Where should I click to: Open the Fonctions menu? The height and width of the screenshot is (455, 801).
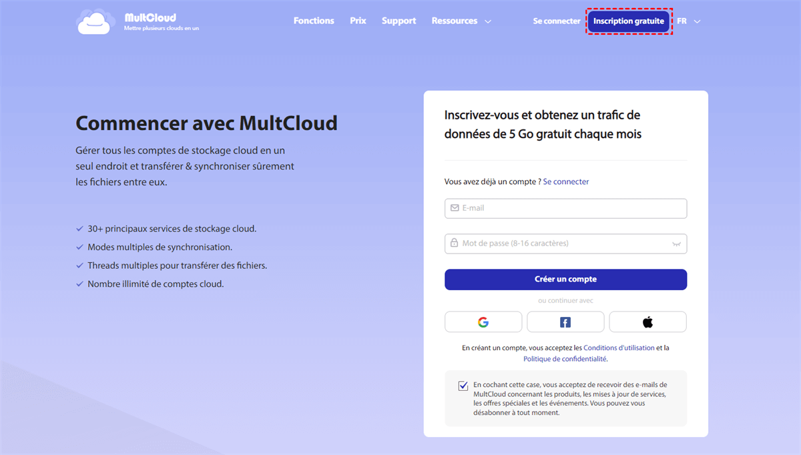point(314,21)
